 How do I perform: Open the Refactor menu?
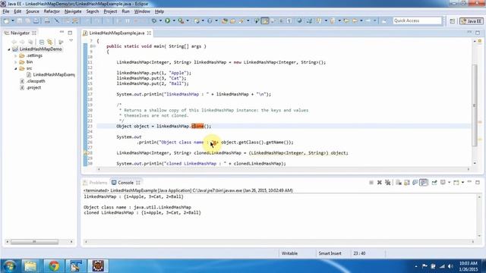tap(52, 11)
